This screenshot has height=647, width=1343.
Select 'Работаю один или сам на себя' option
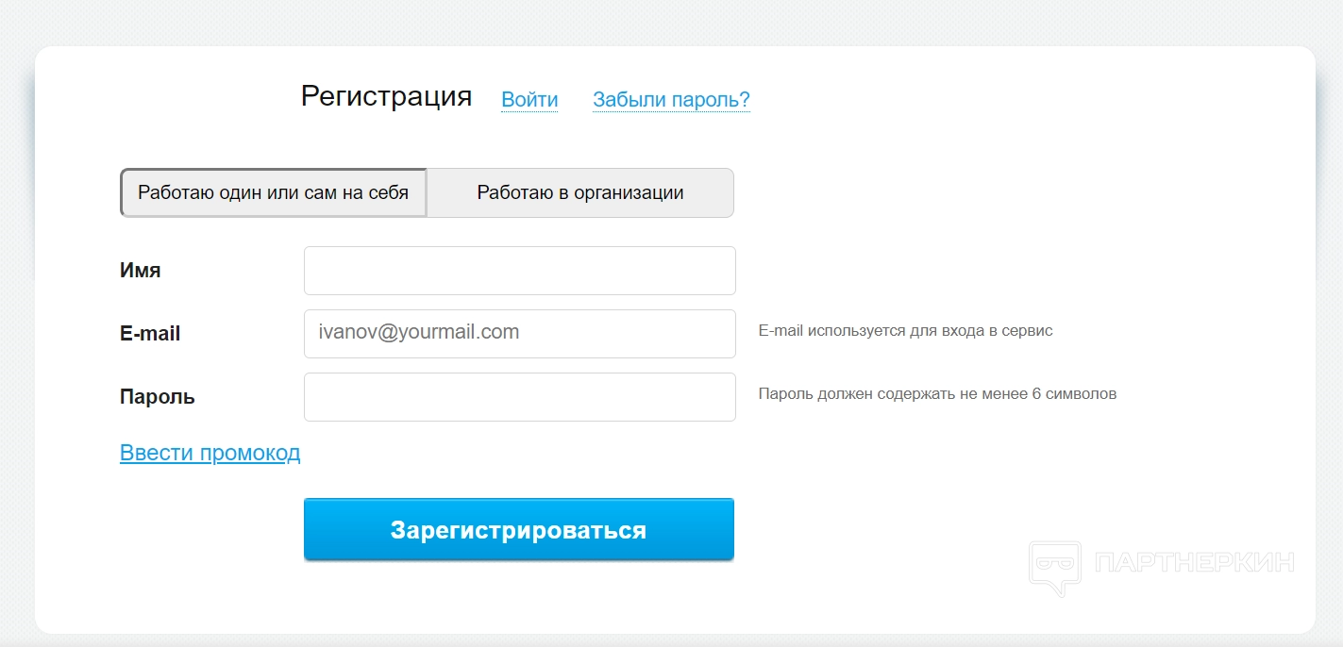(274, 192)
